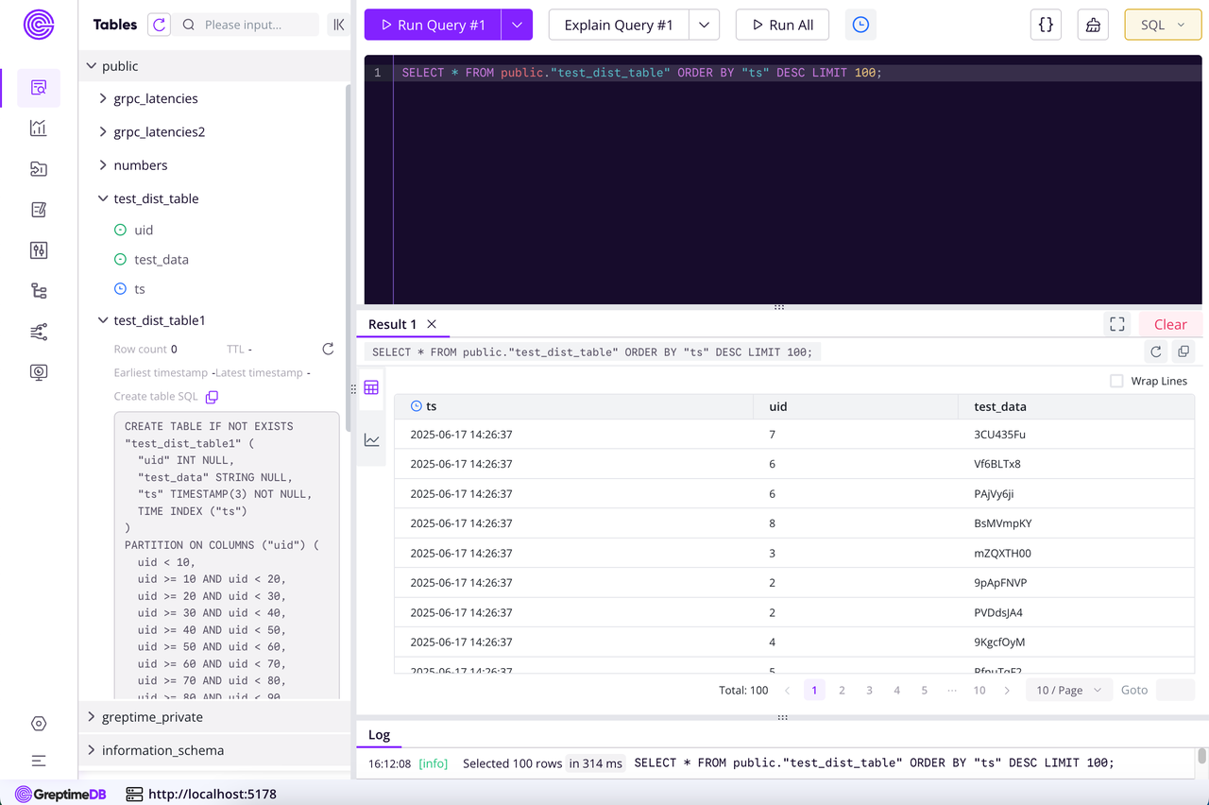1209x805 pixels.
Task: Open the SQL language selector
Action: pos(1162,26)
